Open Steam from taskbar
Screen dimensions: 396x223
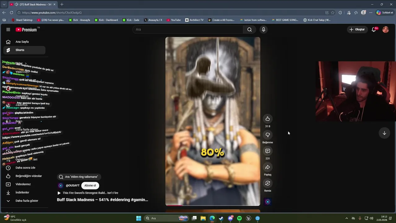point(221,218)
